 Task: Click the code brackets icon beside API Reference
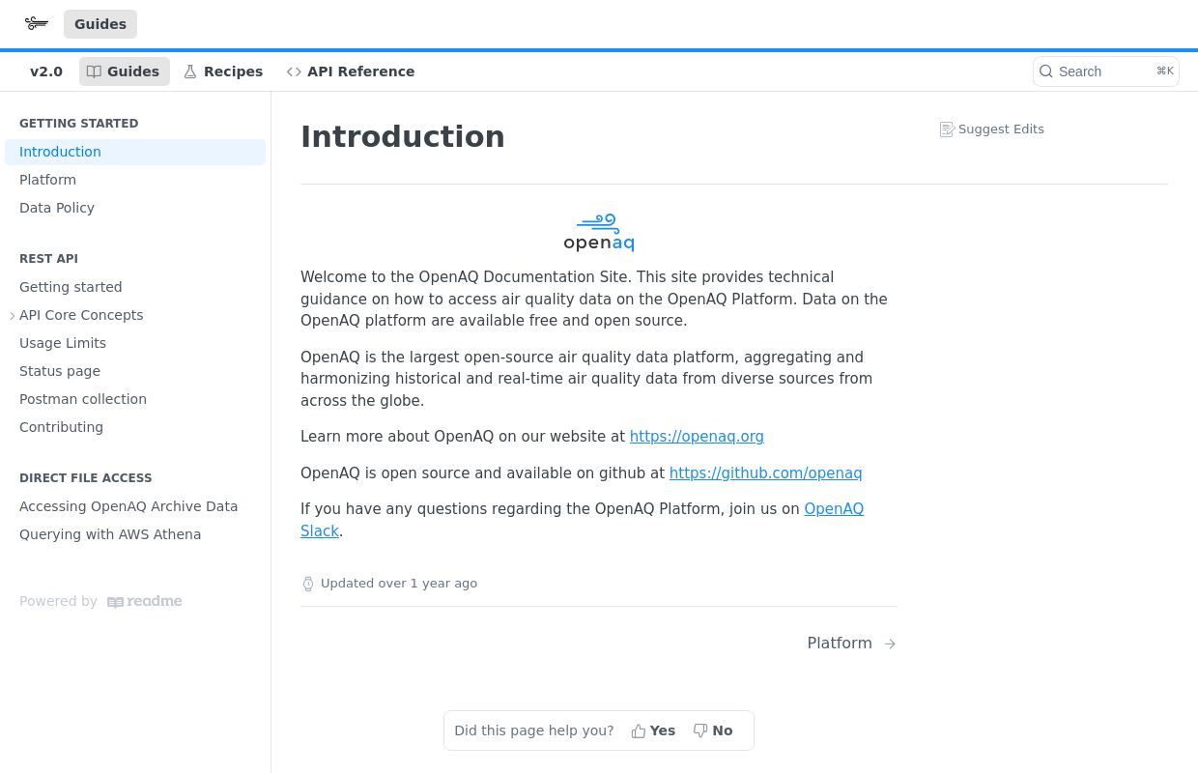pyautogui.click(x=294, y=72)
